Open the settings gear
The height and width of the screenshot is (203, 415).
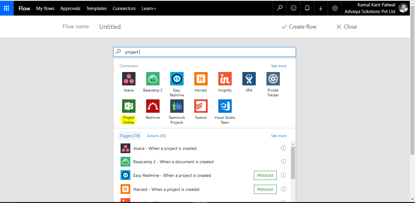[x=335, y=8]
